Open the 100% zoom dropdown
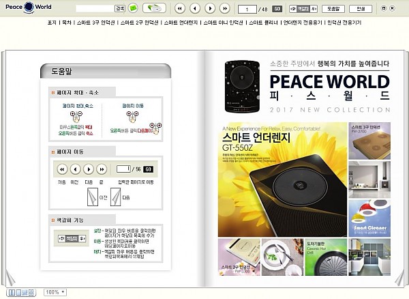Viewport: 409px width, 299px height. click(55, 292)
